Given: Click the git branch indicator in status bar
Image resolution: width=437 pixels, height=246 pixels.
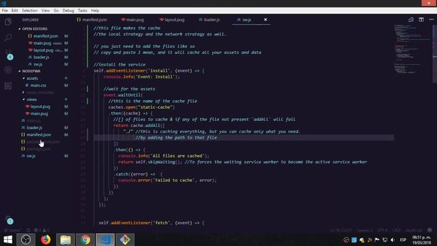Looking at the screenshot, I should pyautogui.click(x=14, y=230).
